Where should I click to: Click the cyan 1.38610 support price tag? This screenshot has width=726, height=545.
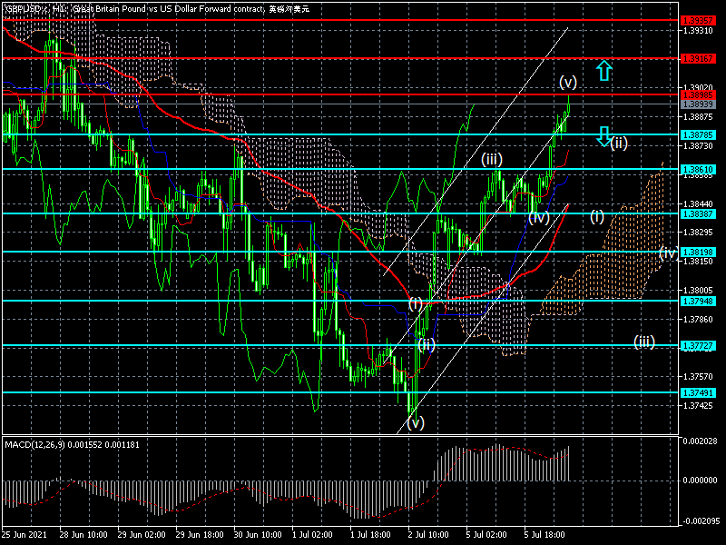click(698, 170)
